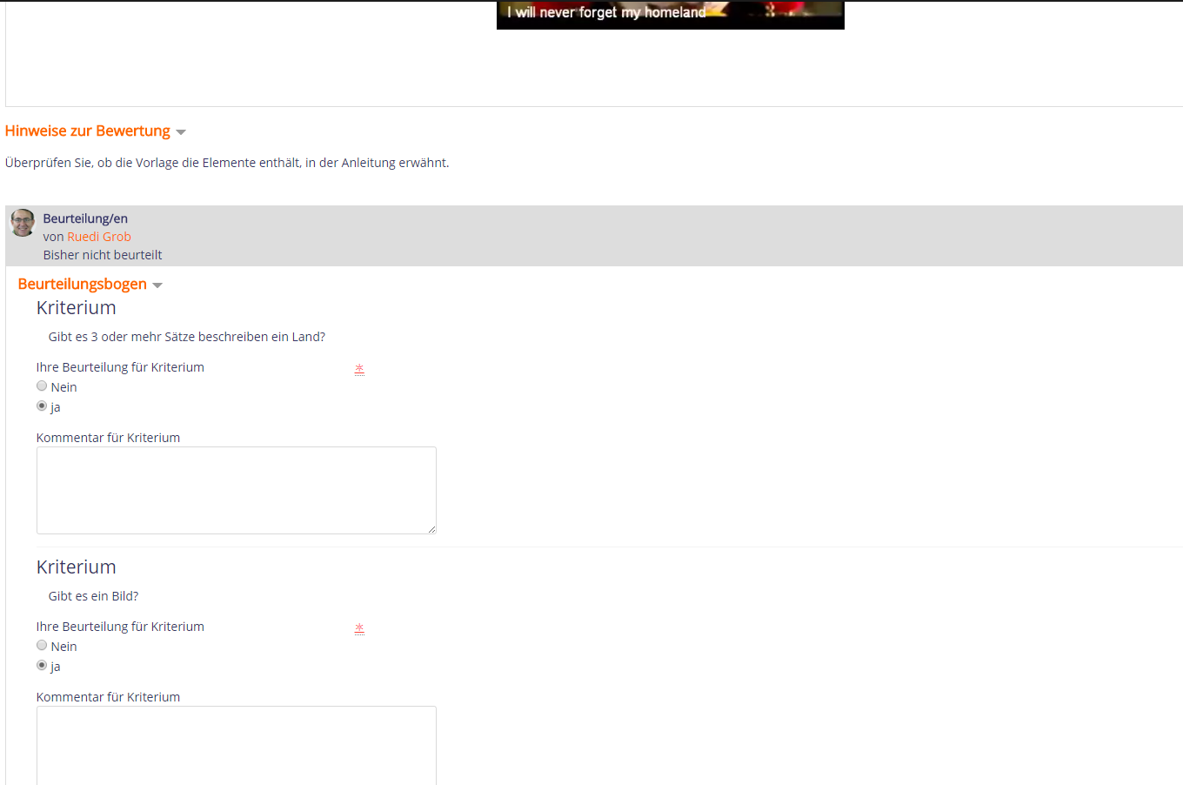Click the 'I will never forget my homeland' video
Screen dimensions: 1183x785
pyautogui.click(x=670, y=14)
